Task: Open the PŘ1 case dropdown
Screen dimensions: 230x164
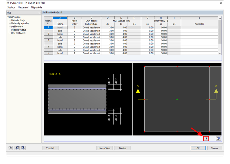Action: [24, 13]
